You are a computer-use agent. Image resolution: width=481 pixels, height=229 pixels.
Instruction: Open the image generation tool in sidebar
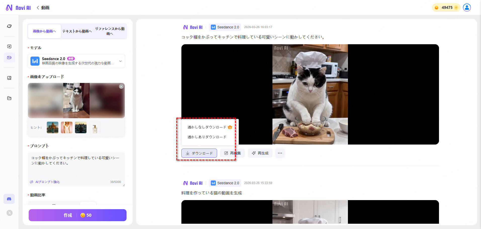coord(9,46)
